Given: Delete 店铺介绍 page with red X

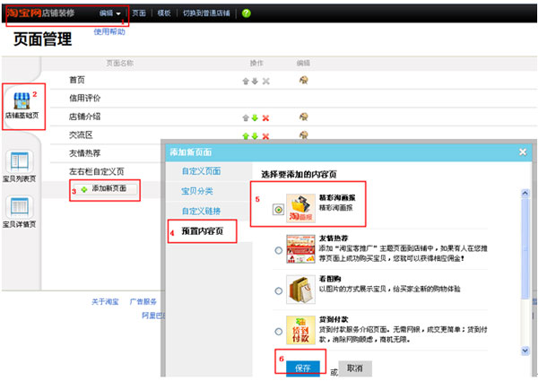Looking at the screenshot, I should [265, 118].
